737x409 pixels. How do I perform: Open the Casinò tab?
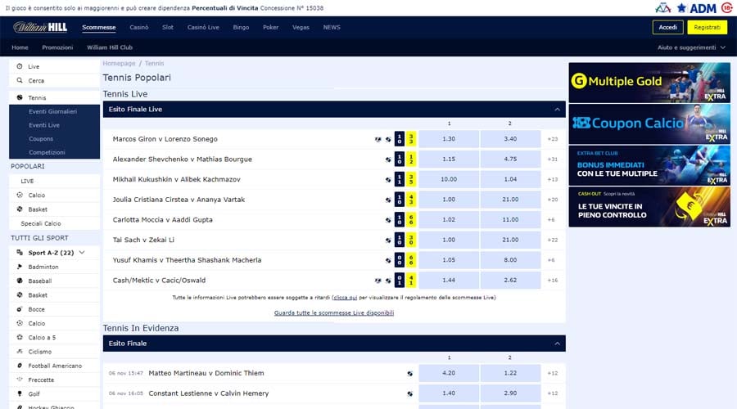tap(139, 27)
